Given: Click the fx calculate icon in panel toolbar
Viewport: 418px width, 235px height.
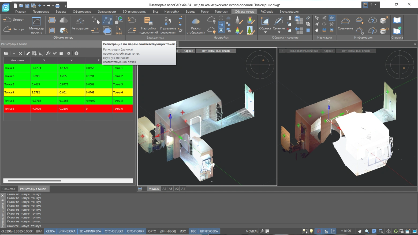Looking at the screenshot, I should (48, 53).
